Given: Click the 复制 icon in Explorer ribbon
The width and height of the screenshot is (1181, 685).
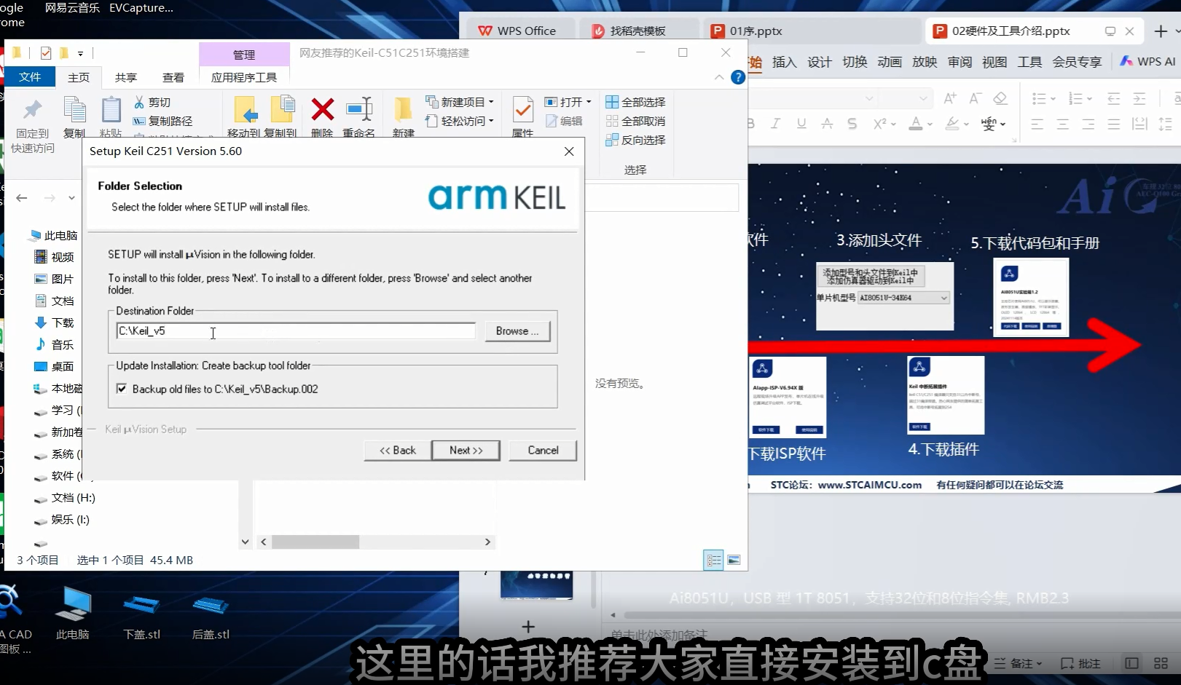Looking at the screenshot, I should pos(74,110).
